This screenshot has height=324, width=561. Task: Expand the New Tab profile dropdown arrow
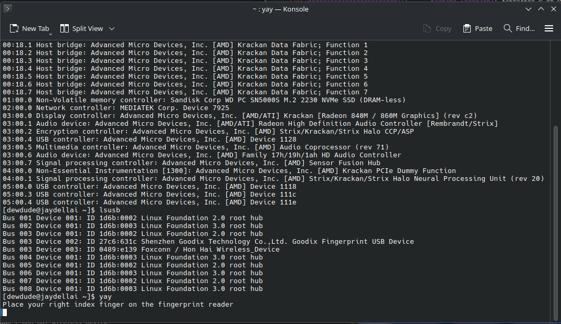(x=50, y=34)
